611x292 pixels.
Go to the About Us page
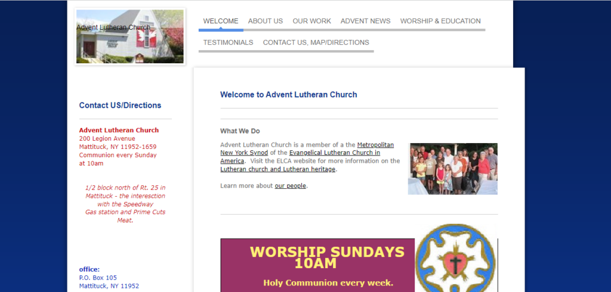point(265,21)
